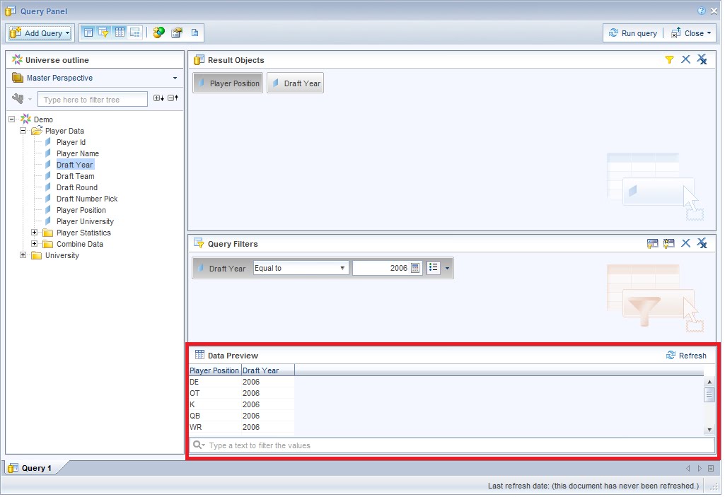Viewport: 725px width, 497px height.
Task: Toggle the Query Filters pane visibility
Action: pyautogui.click(x=104, y=32)
